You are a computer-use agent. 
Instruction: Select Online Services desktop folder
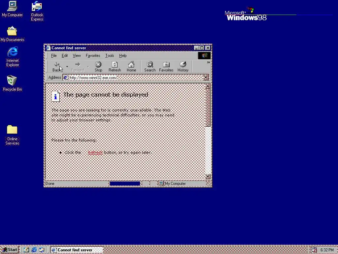pos(12,135)
